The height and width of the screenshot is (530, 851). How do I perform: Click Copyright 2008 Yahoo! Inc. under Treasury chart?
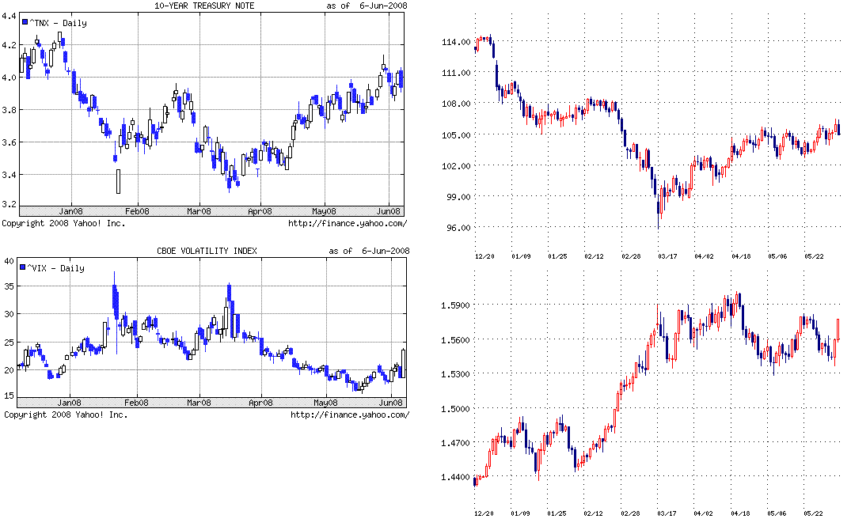pos(63,224)
